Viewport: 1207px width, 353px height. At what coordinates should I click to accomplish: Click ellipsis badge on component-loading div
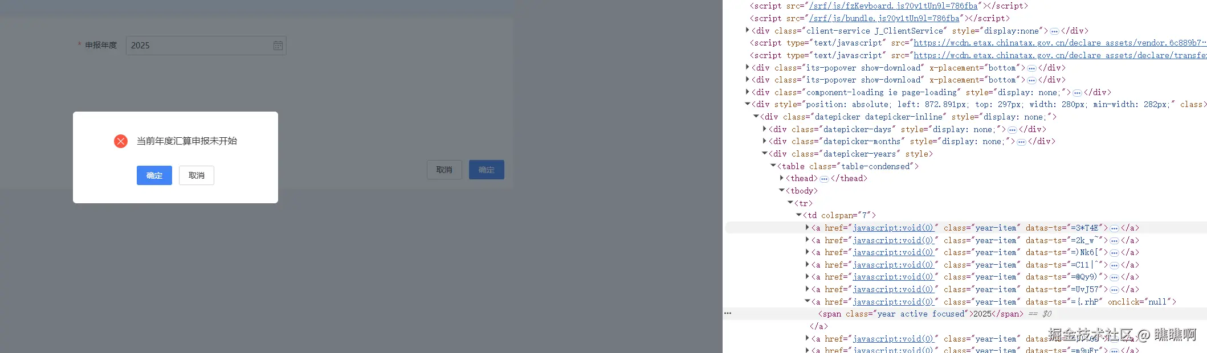pos(1077,93)
